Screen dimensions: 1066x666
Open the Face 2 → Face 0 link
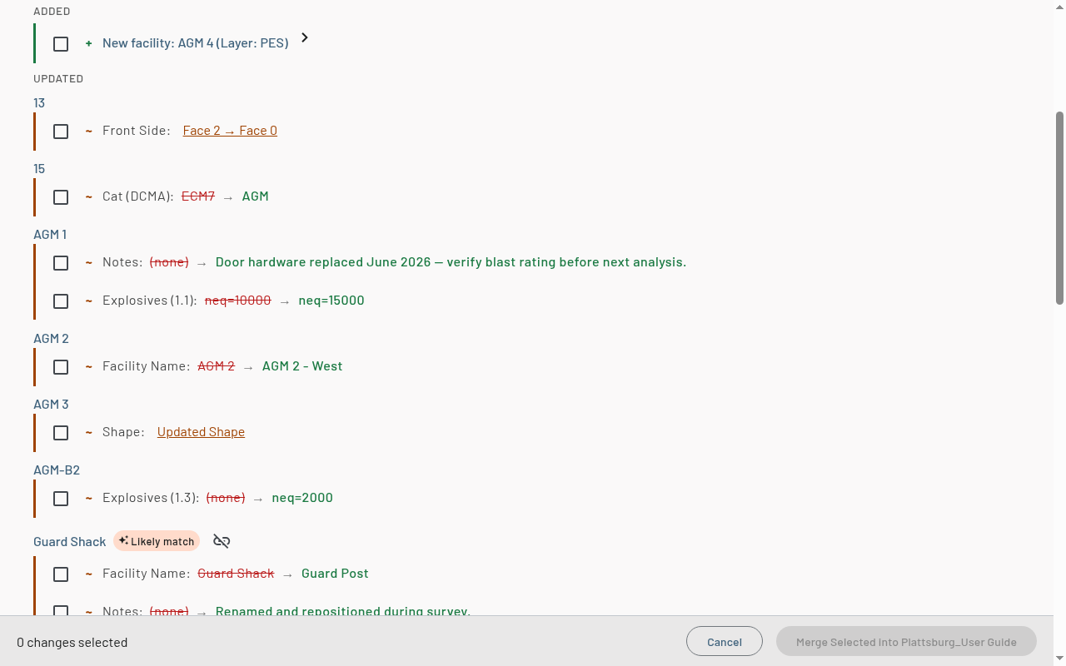[x=230, y=131]
